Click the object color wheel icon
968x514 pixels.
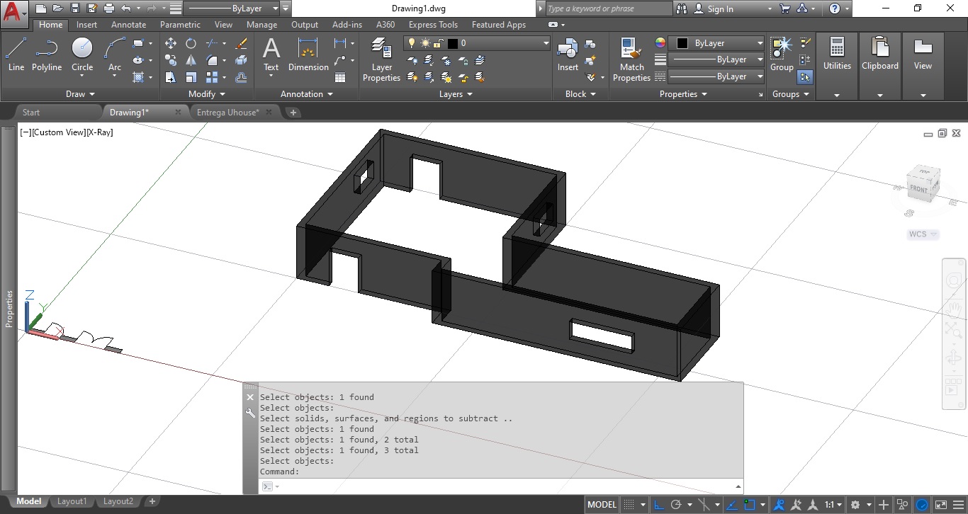pyautogui.click(x=660, y=43)
